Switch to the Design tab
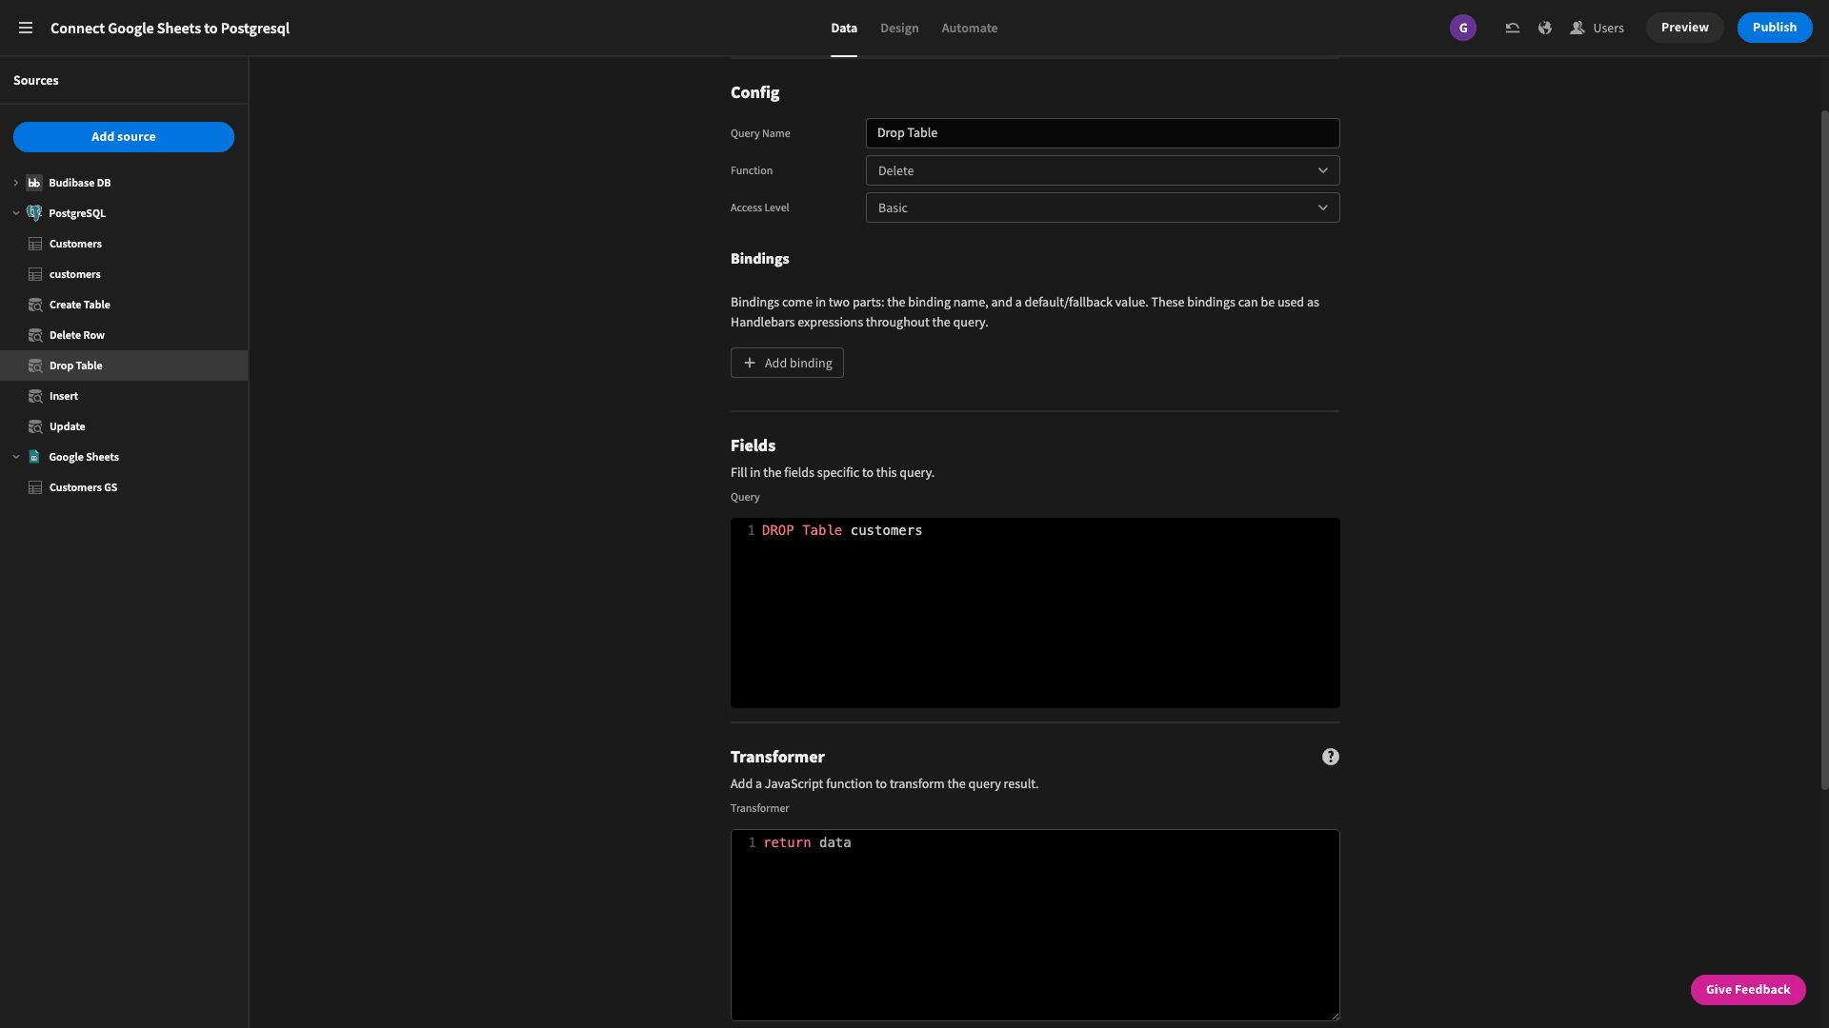 898,28
